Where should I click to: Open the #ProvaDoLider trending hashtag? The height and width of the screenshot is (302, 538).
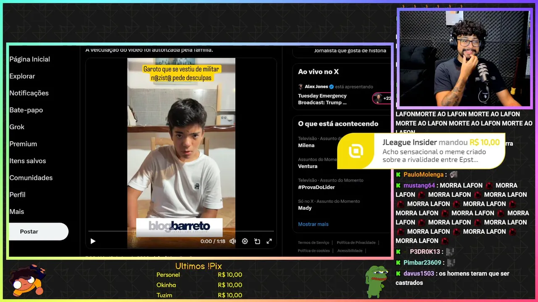pyautogui.click(x=316, y=187)
